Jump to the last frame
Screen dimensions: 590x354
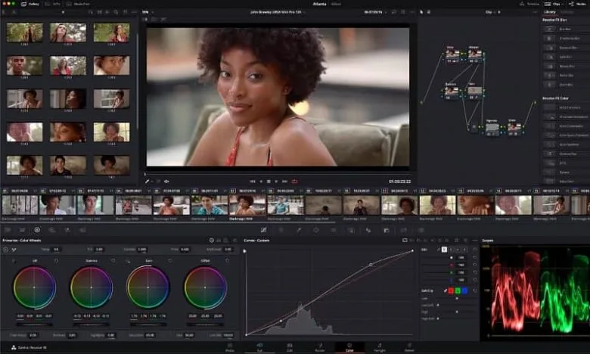point(285,182)
